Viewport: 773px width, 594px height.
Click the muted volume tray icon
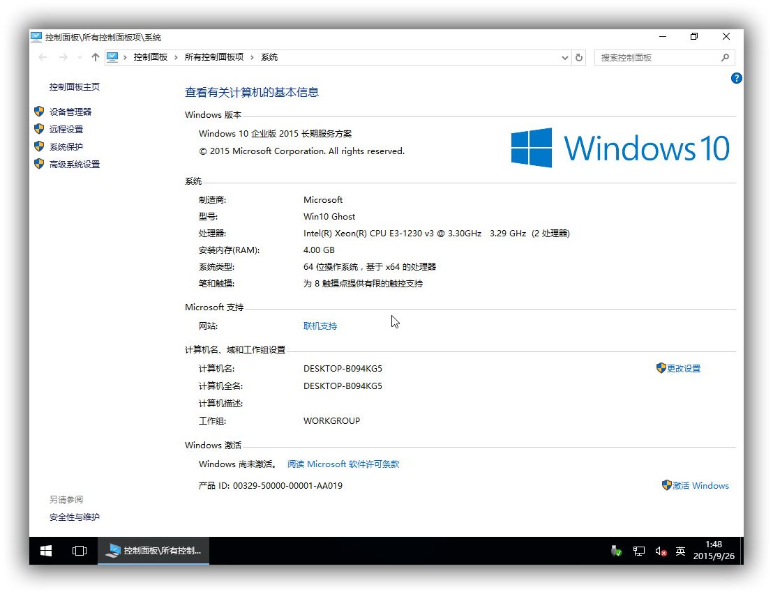tap(661, 551)
